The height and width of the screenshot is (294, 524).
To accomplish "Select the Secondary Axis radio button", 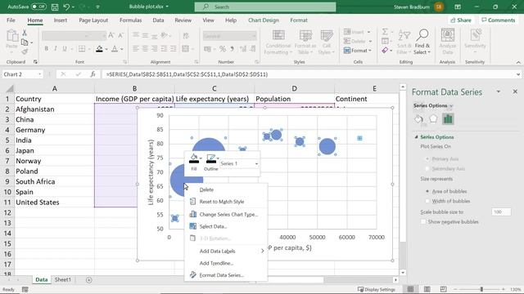I will pos(427,169).
